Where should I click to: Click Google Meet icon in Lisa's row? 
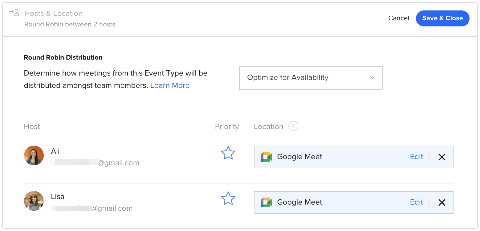coord(266,202)
